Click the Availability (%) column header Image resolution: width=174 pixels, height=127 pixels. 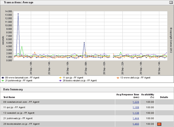(148, 96)
